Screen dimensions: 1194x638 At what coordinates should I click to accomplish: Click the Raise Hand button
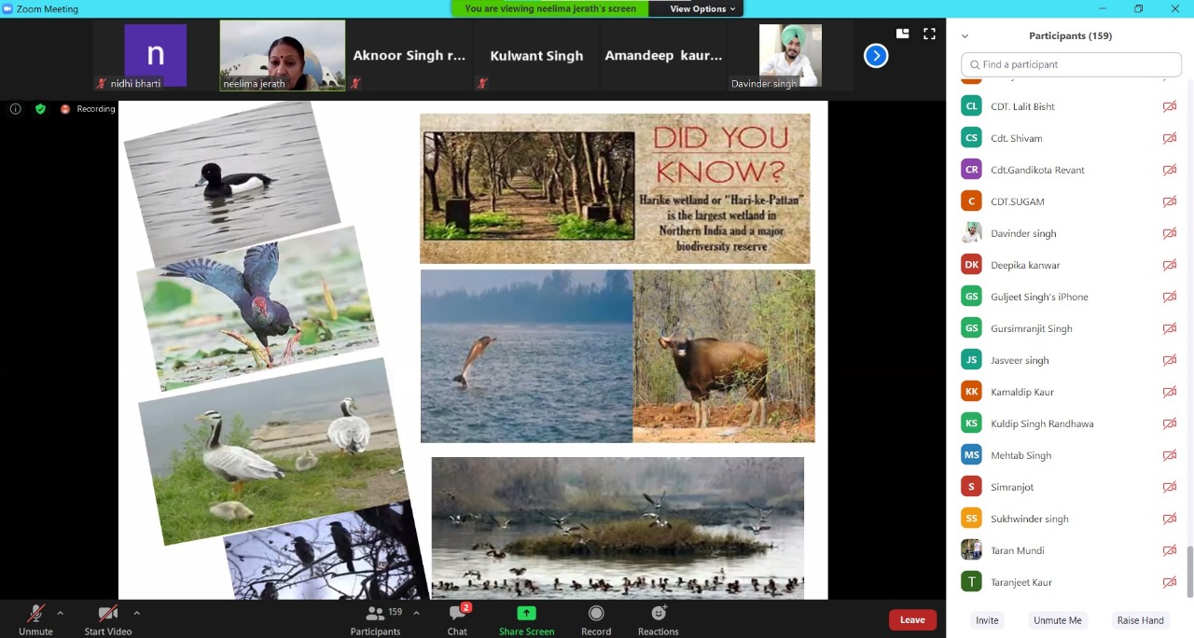coord(1140,620)
